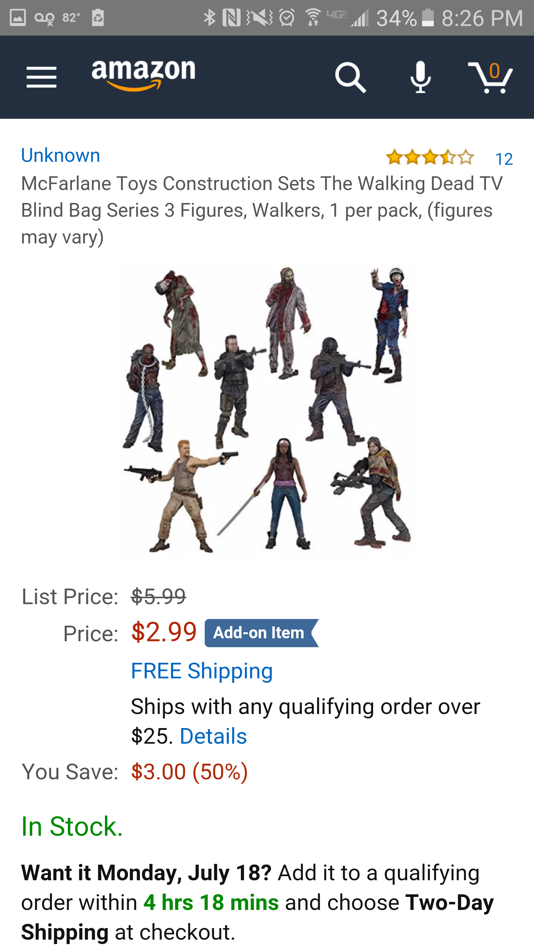Open the Details link for add-on shipping
Viewport: 534px width, 950px height.
[x=213, y=736]
